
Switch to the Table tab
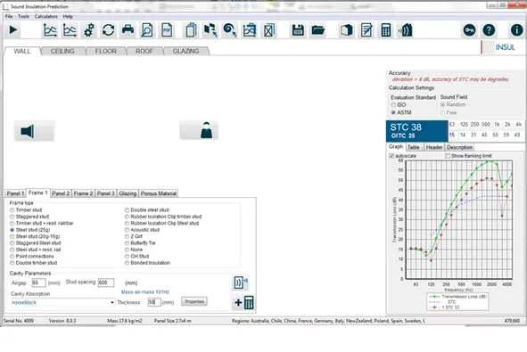pyautogui.click(x=414, y=147)
